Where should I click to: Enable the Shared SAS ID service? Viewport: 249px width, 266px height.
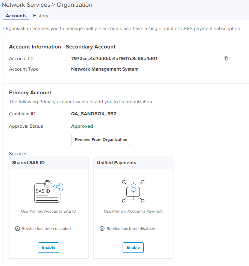pyautogui.click(x=49, y=248)
